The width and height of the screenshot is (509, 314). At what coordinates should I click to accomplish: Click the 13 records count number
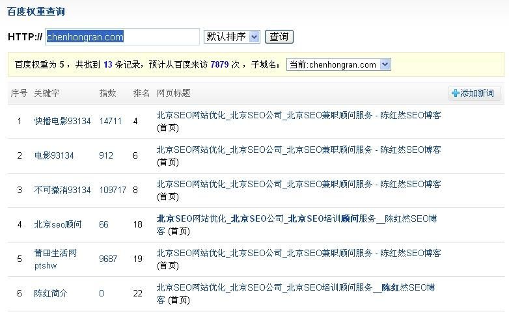108,64
